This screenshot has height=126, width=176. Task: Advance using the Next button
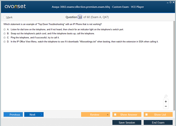(34, 115)
